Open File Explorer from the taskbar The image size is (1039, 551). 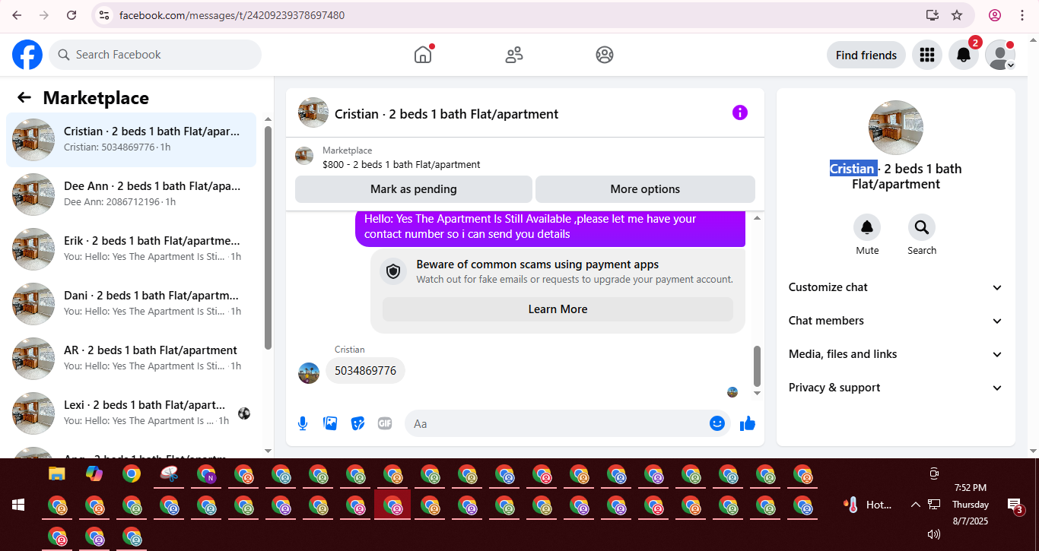[56, 474]
